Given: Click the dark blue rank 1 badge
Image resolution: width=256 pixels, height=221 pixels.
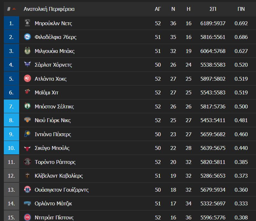Looking at the screenshot, I should click(x=11, y=23).
